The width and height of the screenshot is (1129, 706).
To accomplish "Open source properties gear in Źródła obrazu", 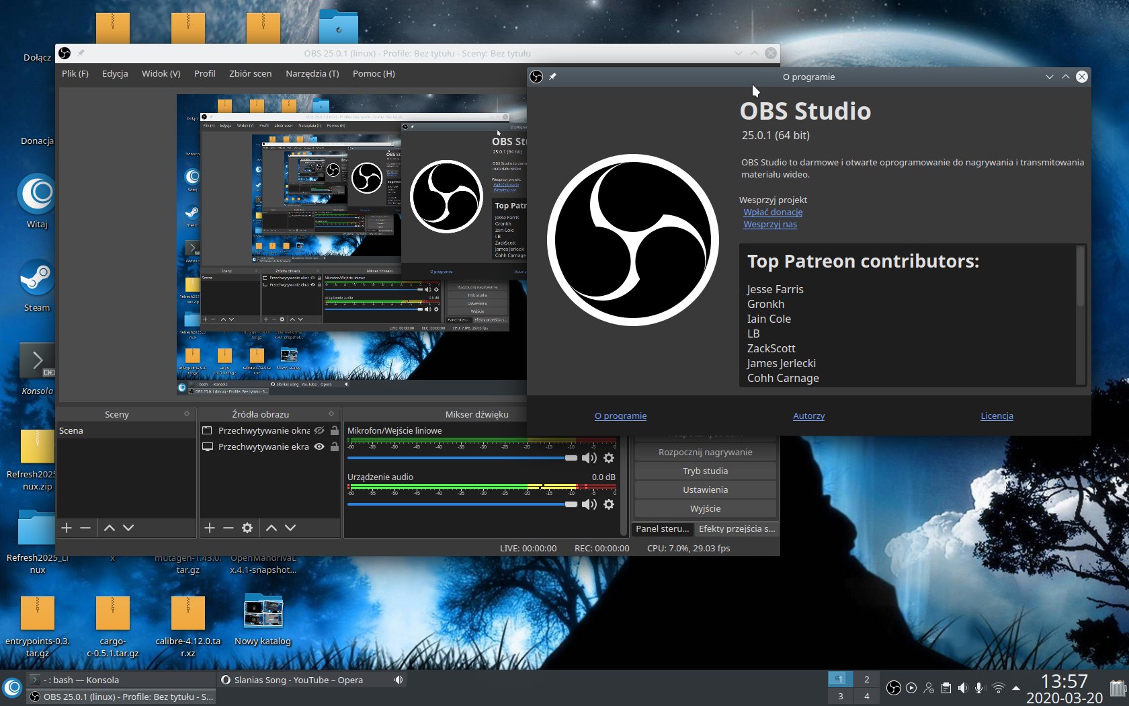I will [x=247, y=528].
